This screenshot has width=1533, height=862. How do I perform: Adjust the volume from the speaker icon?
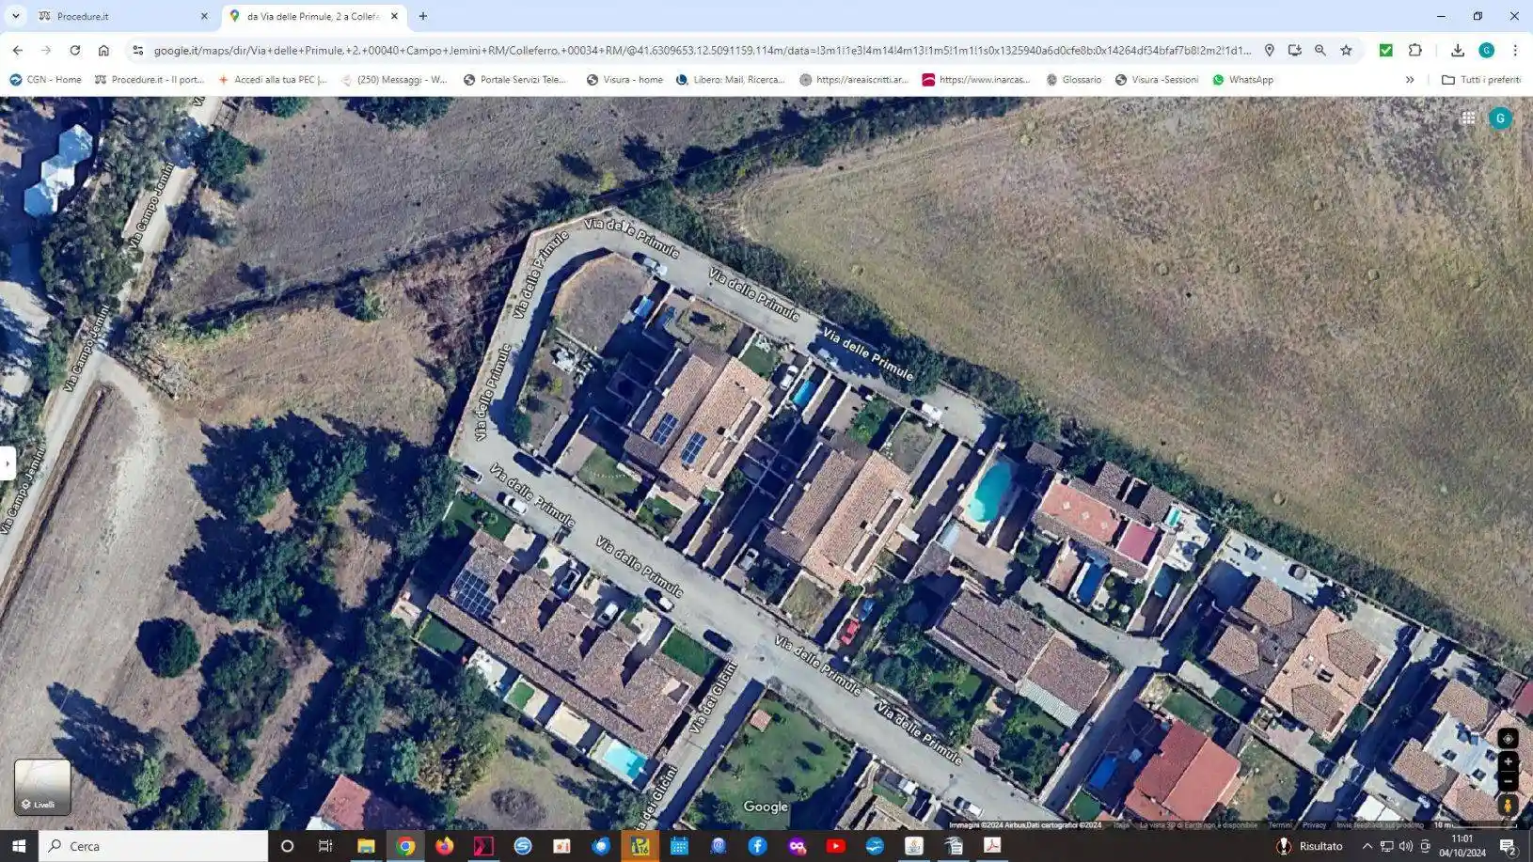pos(1405,845)
